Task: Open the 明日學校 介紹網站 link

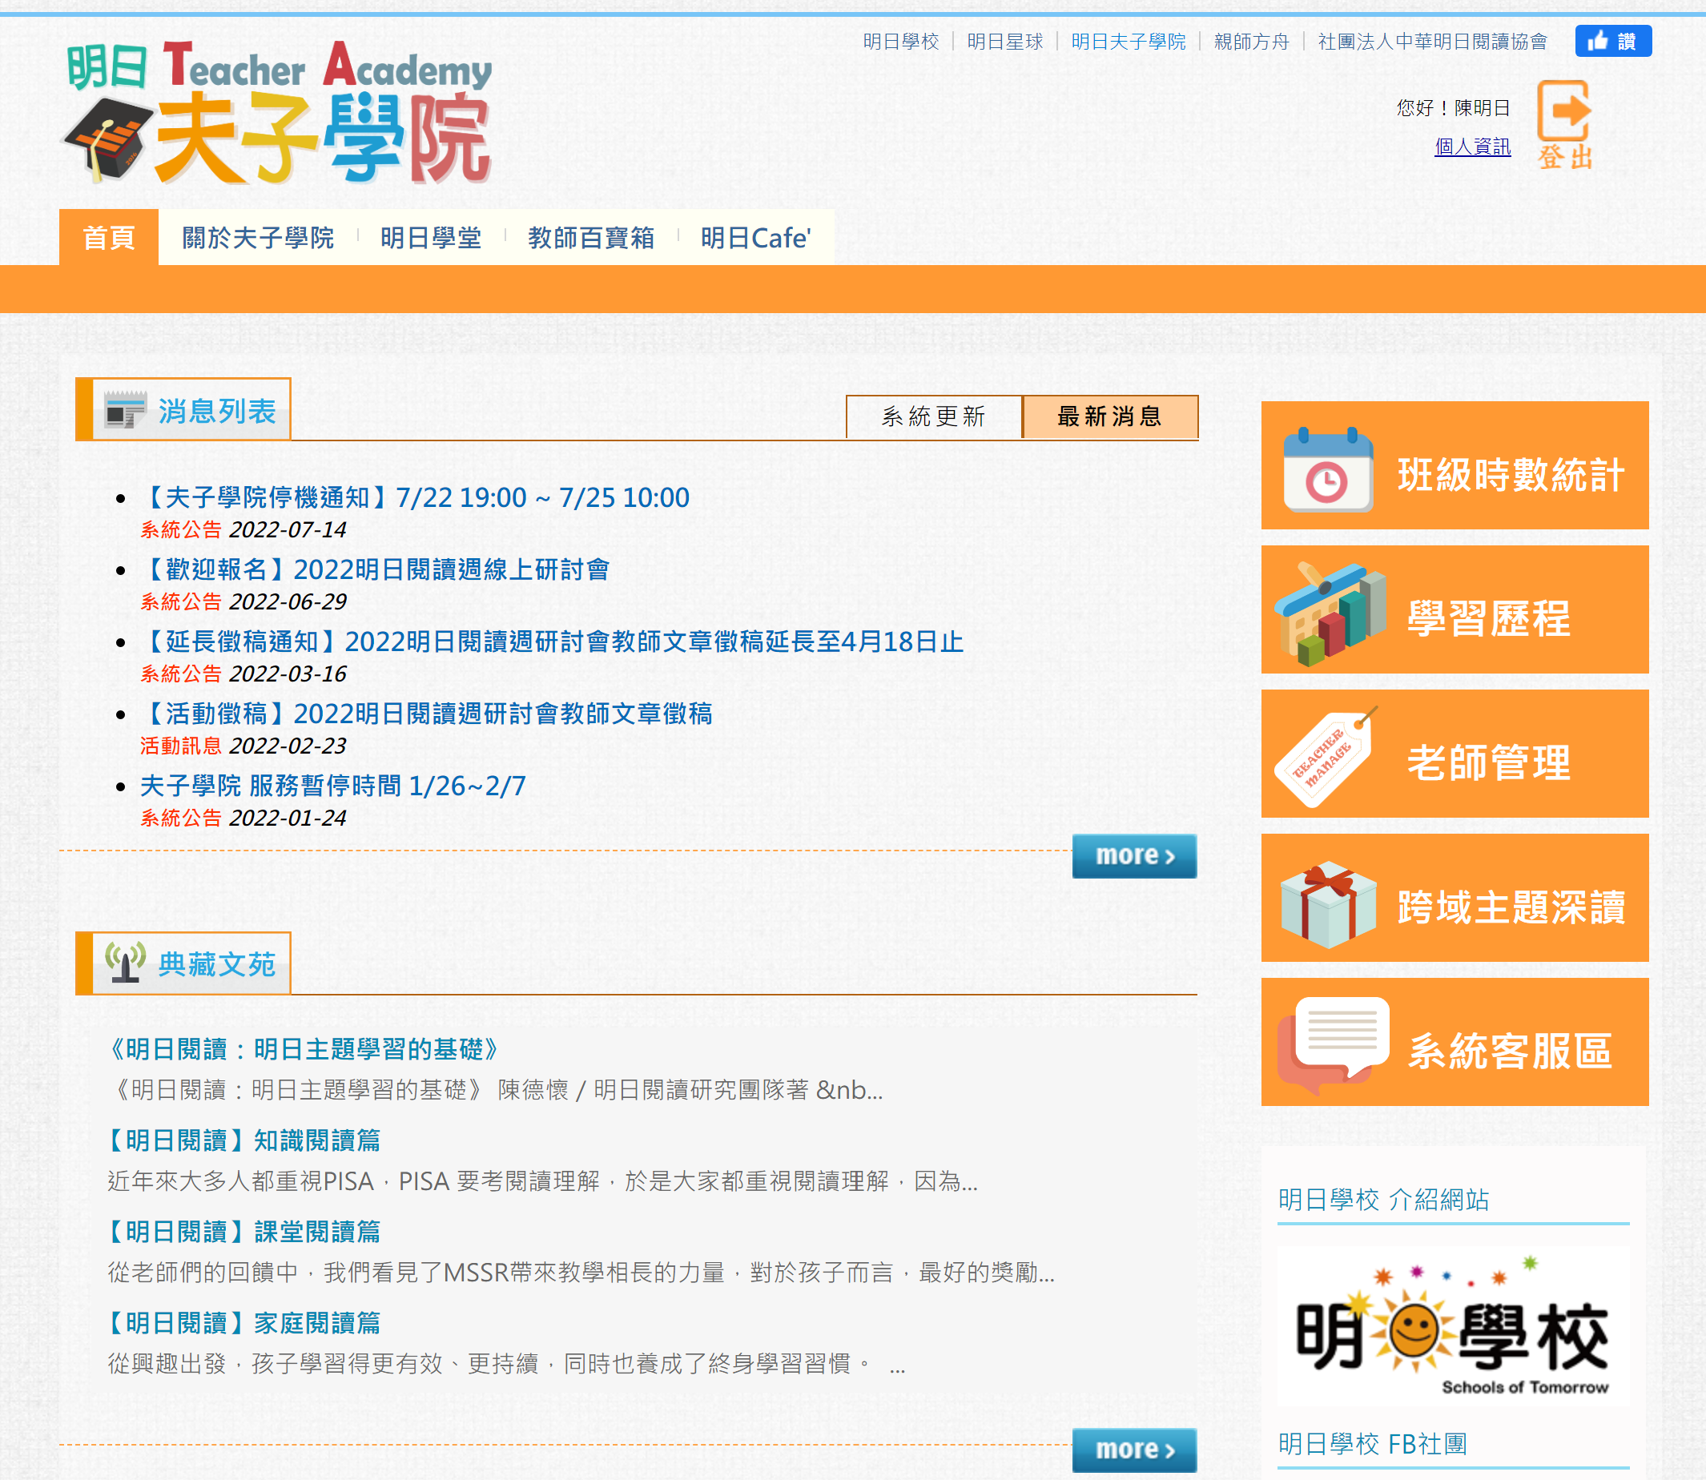Action: point(1383,1199)
